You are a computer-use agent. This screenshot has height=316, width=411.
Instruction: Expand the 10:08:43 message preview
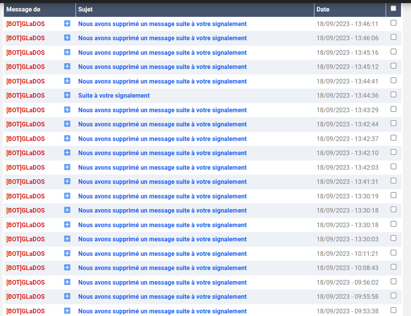point(67,267)
